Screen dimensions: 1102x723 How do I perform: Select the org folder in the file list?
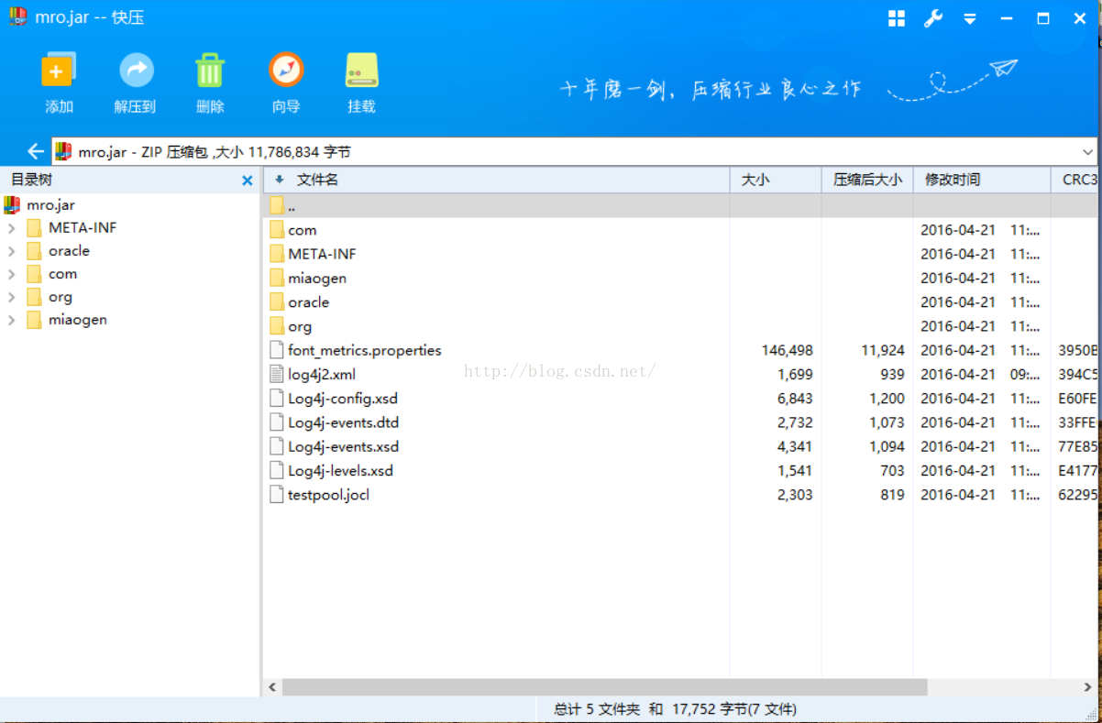(680, 326)
